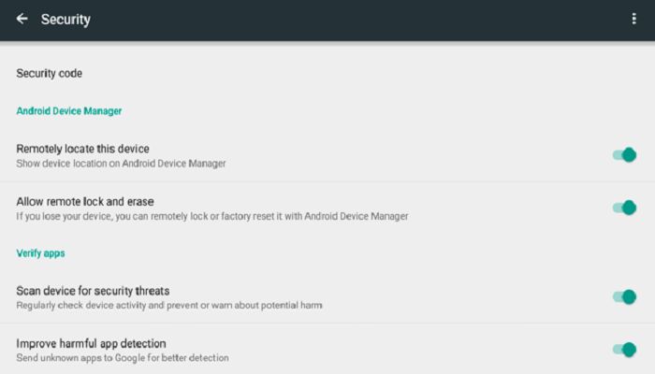Image resolution: width=655 pixels, height=374 pixels.
Task: Click the empty dark app bar area
Action: click(x=359, y=20)
